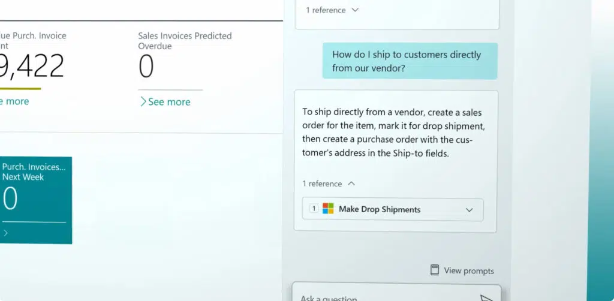Click the drop shipment answer text
The image size is (614, 301).
tap(392, 133)
